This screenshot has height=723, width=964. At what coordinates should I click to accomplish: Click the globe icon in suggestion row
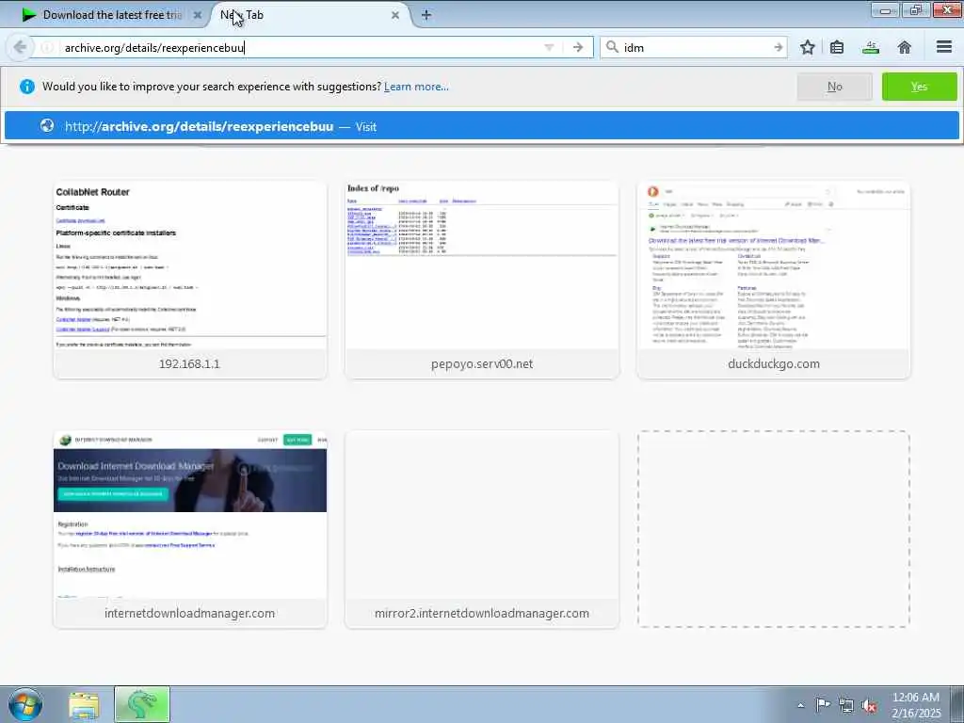(47, 125)
